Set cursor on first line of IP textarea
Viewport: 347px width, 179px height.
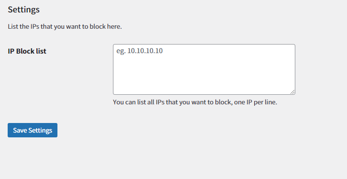point(204,51)
